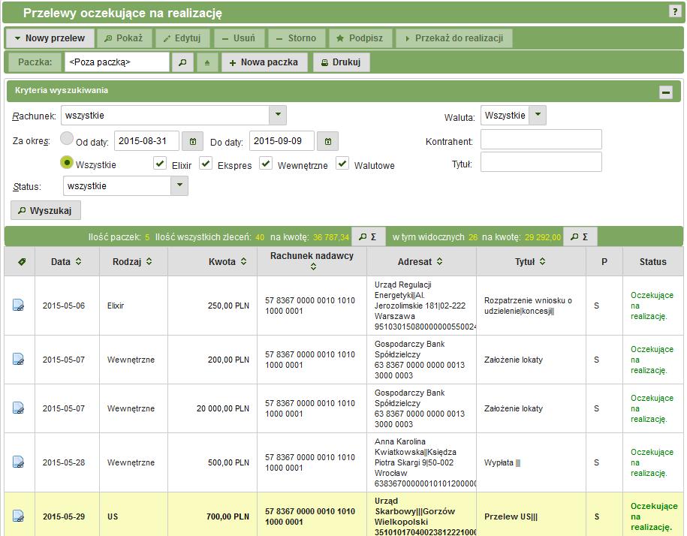Click the Do daty date field
Screen dimensions: 687x536
point(282,141)
